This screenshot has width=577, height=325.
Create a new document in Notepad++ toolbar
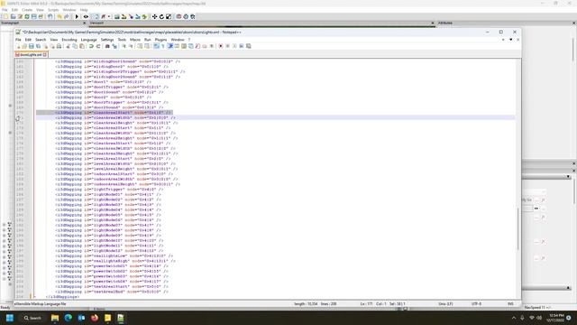pyautogui.click(x=18, y=46)
